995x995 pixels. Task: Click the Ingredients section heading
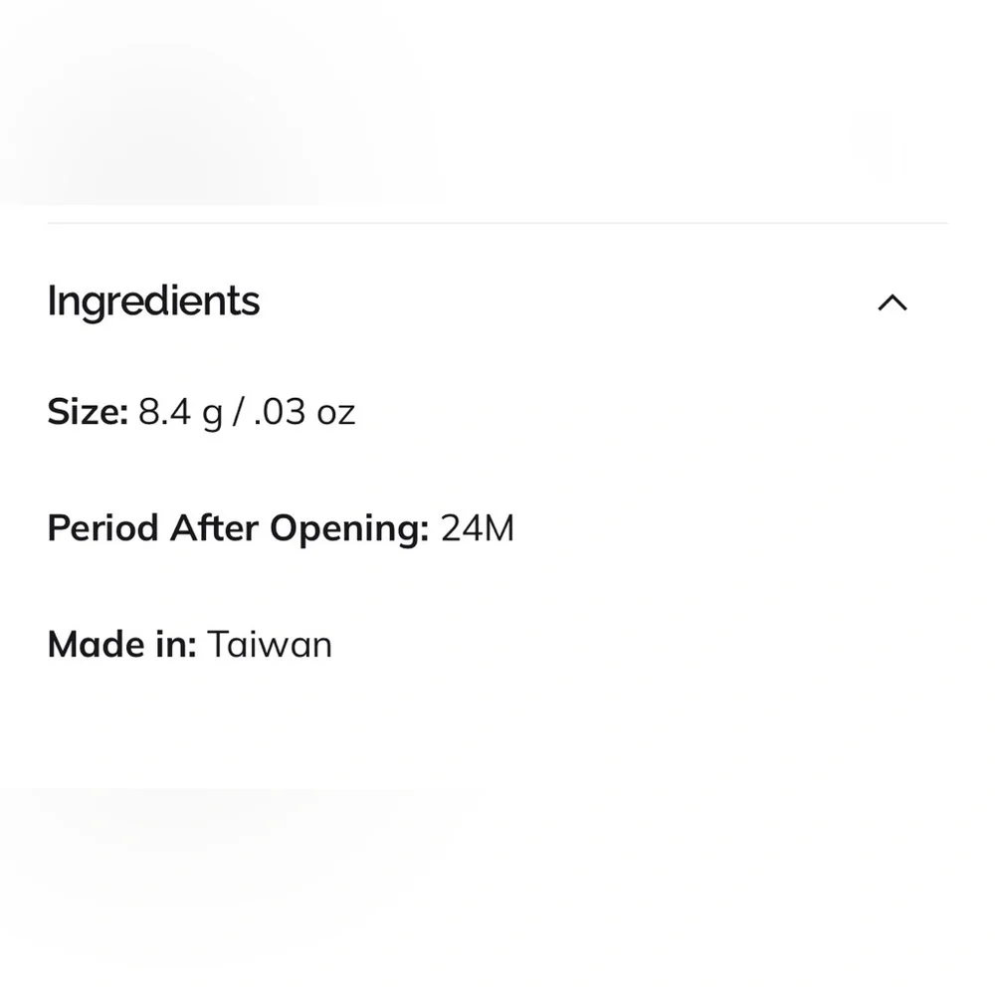click(x=153, y=301)
